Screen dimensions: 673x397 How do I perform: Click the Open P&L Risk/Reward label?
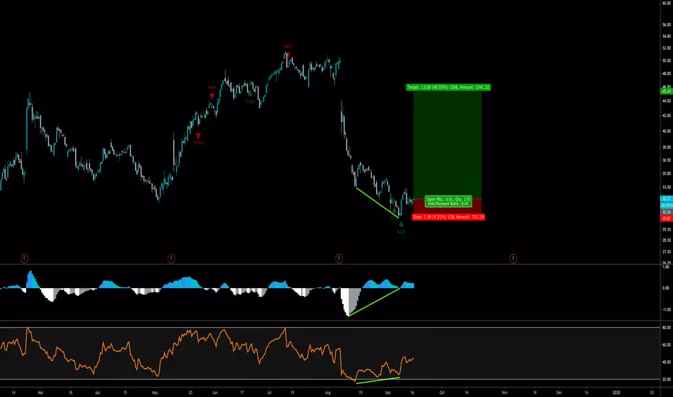[448, 201]
